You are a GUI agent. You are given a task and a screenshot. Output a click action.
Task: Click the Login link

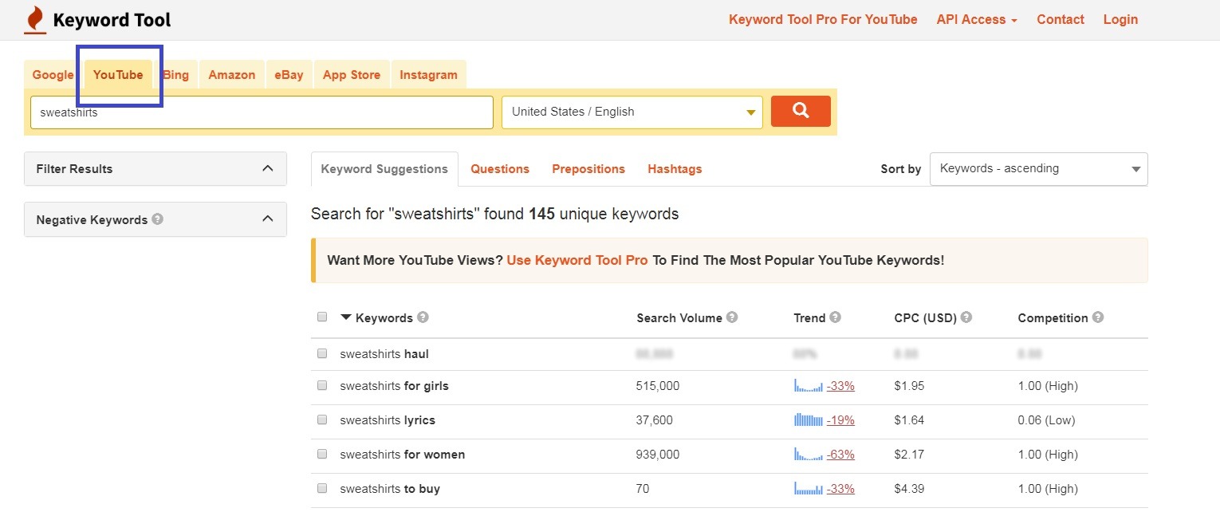1120,19
